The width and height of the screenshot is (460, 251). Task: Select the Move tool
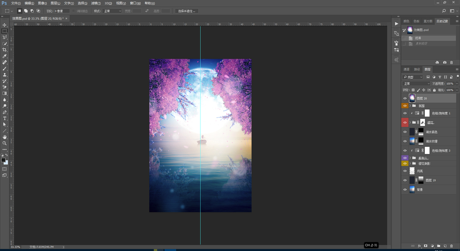(5, 25)
